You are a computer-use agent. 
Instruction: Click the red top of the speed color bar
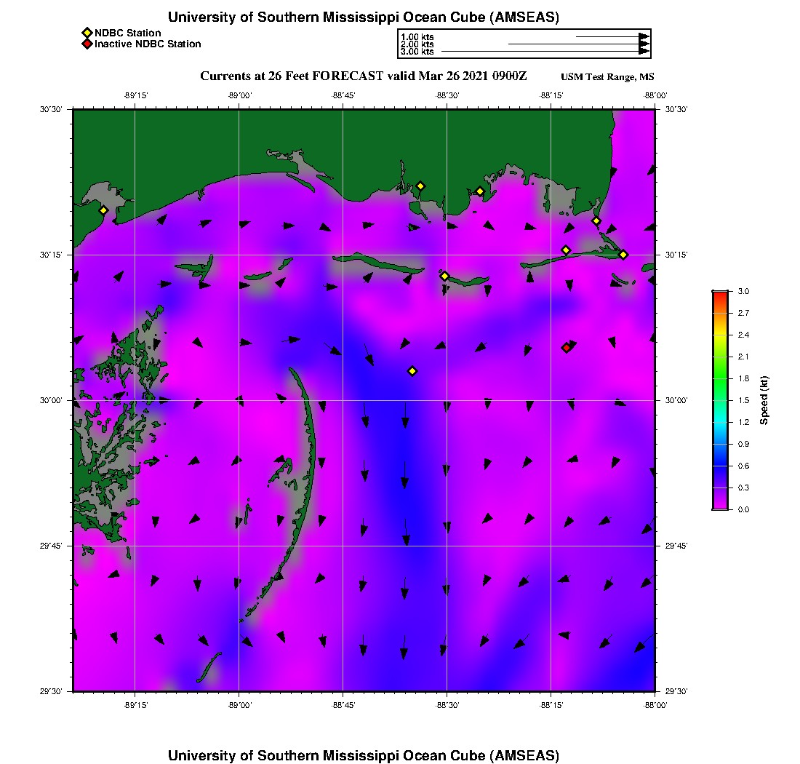point(720,295)
